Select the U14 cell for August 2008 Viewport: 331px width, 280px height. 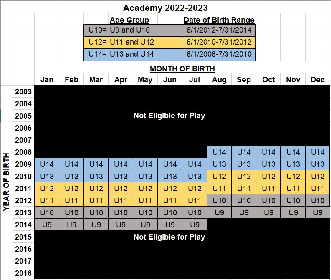tap(219, 152)
